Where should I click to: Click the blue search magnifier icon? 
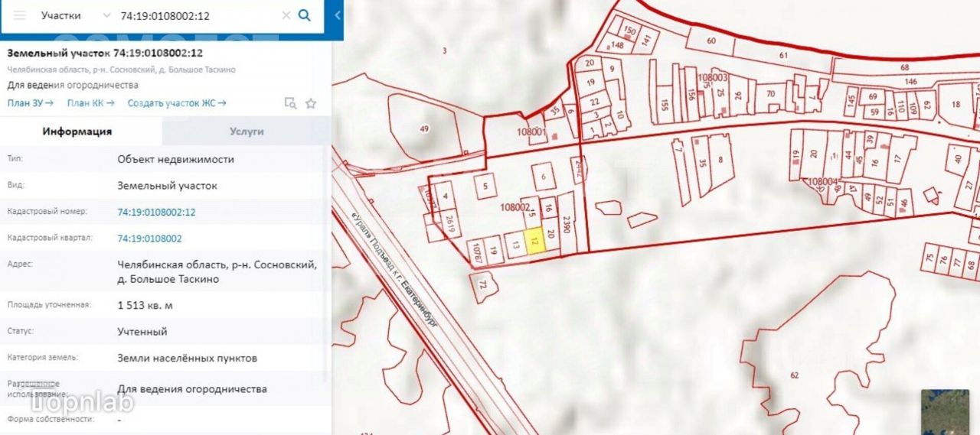[304, 15]
